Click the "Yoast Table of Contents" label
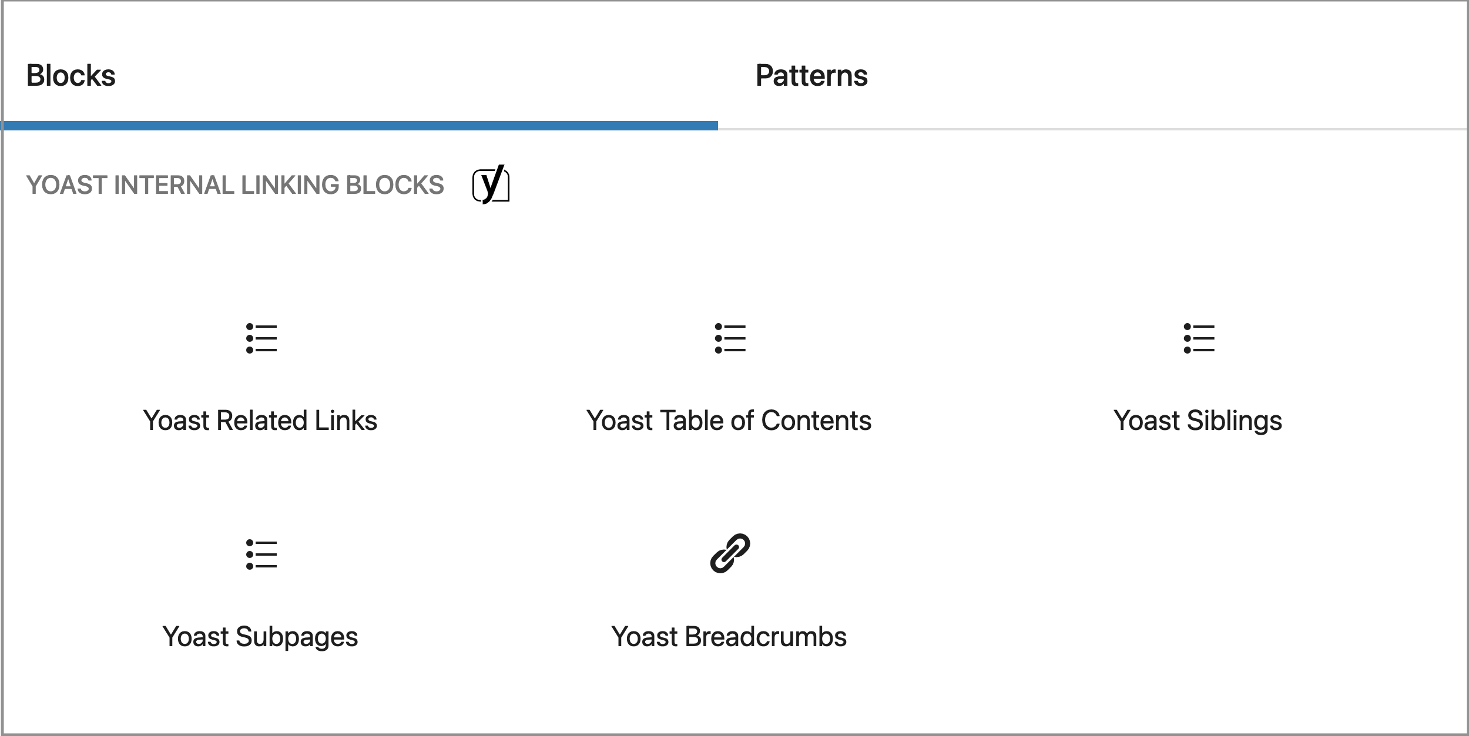 coord(729,421)
